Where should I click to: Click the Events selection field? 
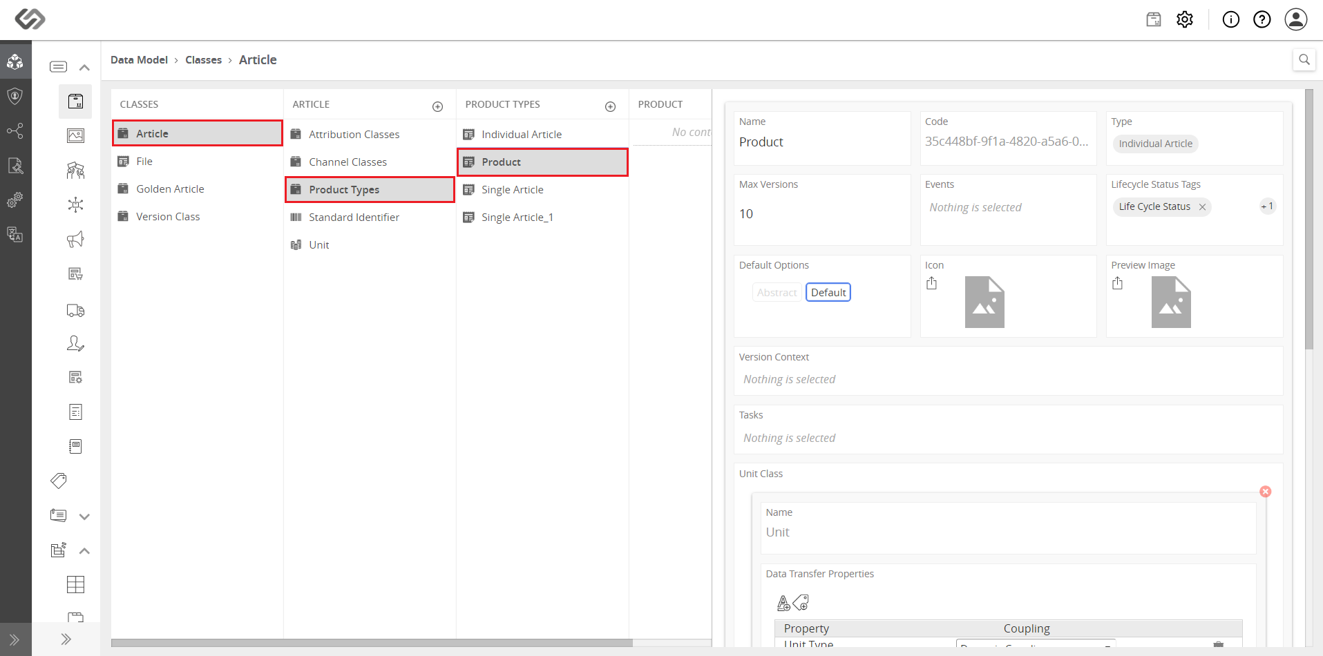(x=1008, y=207)
